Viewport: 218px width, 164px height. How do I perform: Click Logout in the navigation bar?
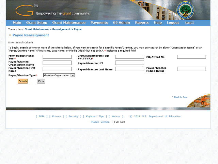click(x=173, y=23)
